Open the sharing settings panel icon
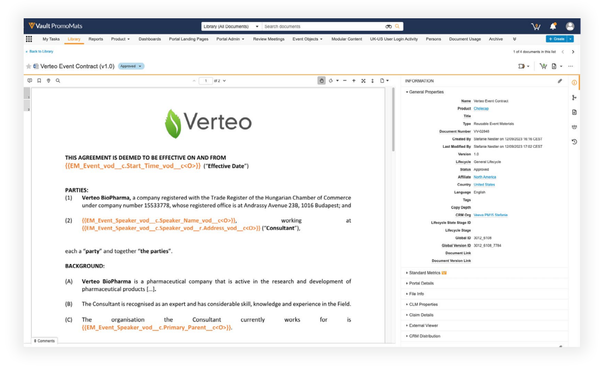 click(574, 127)
